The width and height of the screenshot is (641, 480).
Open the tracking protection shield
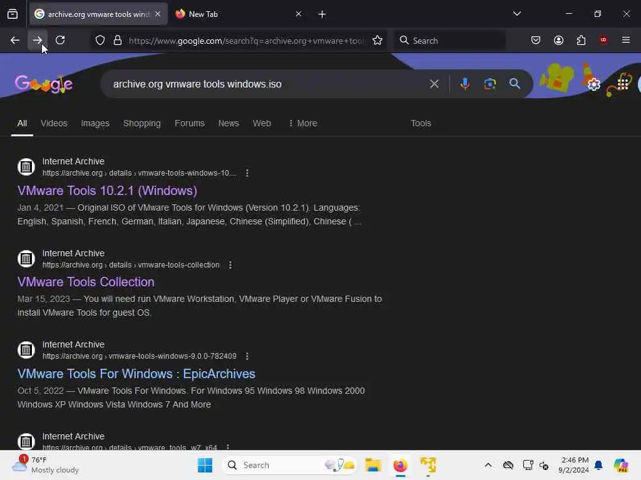[100, 41]
